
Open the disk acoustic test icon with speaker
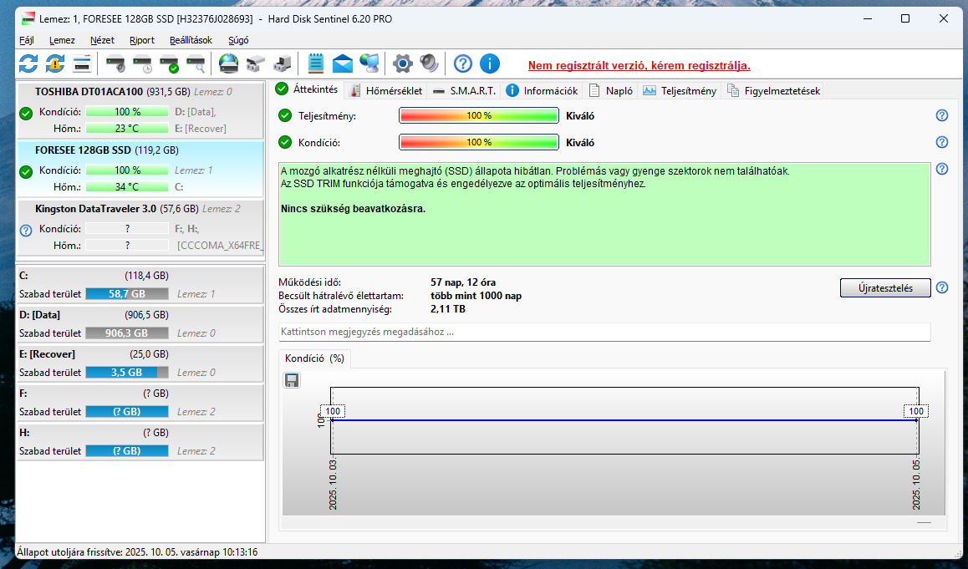pyautogui.click(x=115, y=64)
